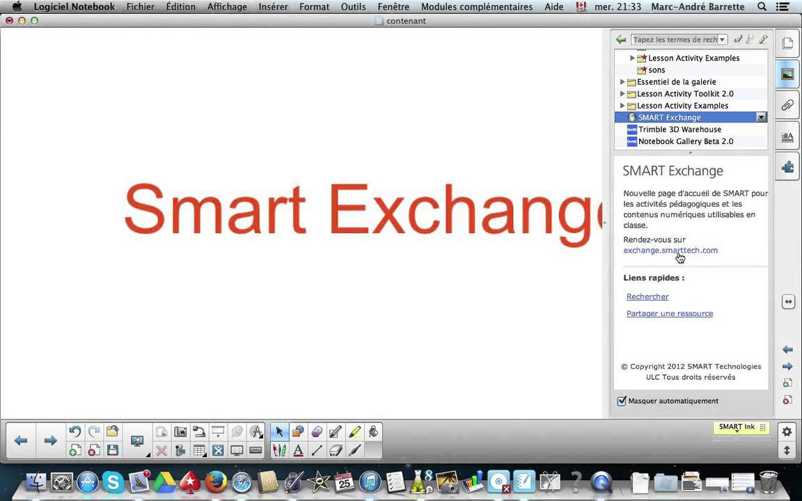Open the Add-ons puzzle piece tab
802x501 pixels.
[x=787, y=167]
